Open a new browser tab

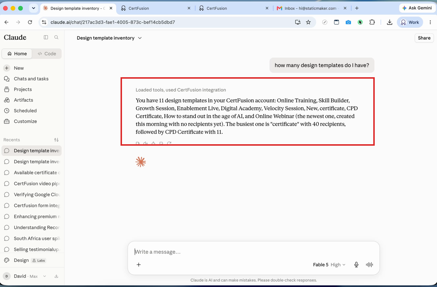[x=357, y=8]
